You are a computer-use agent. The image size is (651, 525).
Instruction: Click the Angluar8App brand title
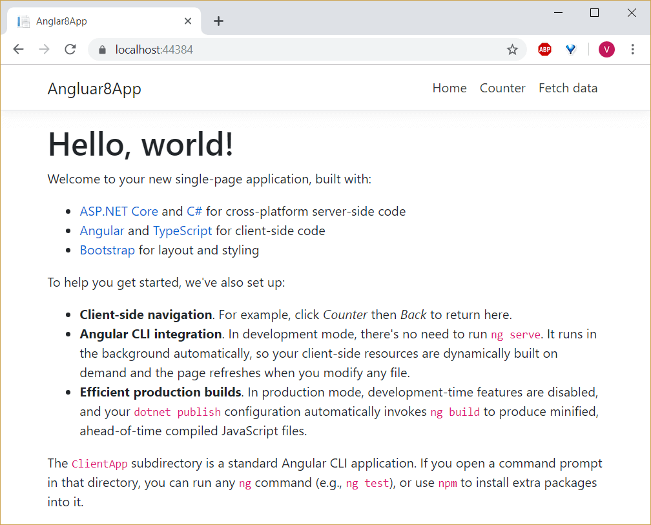pos(94,89)
